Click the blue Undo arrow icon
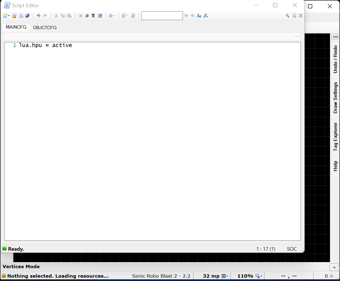This screenshot has width=340, height=281. [x=39, y=16]
